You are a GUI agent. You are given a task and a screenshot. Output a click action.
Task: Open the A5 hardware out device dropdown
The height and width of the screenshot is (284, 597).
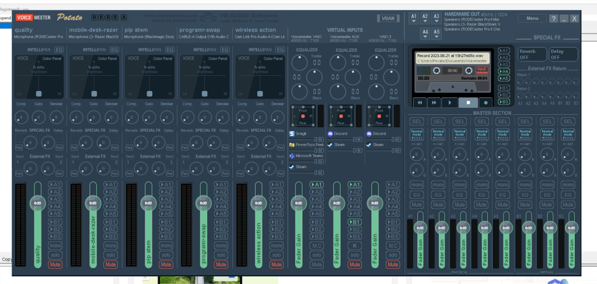pyautogui.click(x=437, y=33)
